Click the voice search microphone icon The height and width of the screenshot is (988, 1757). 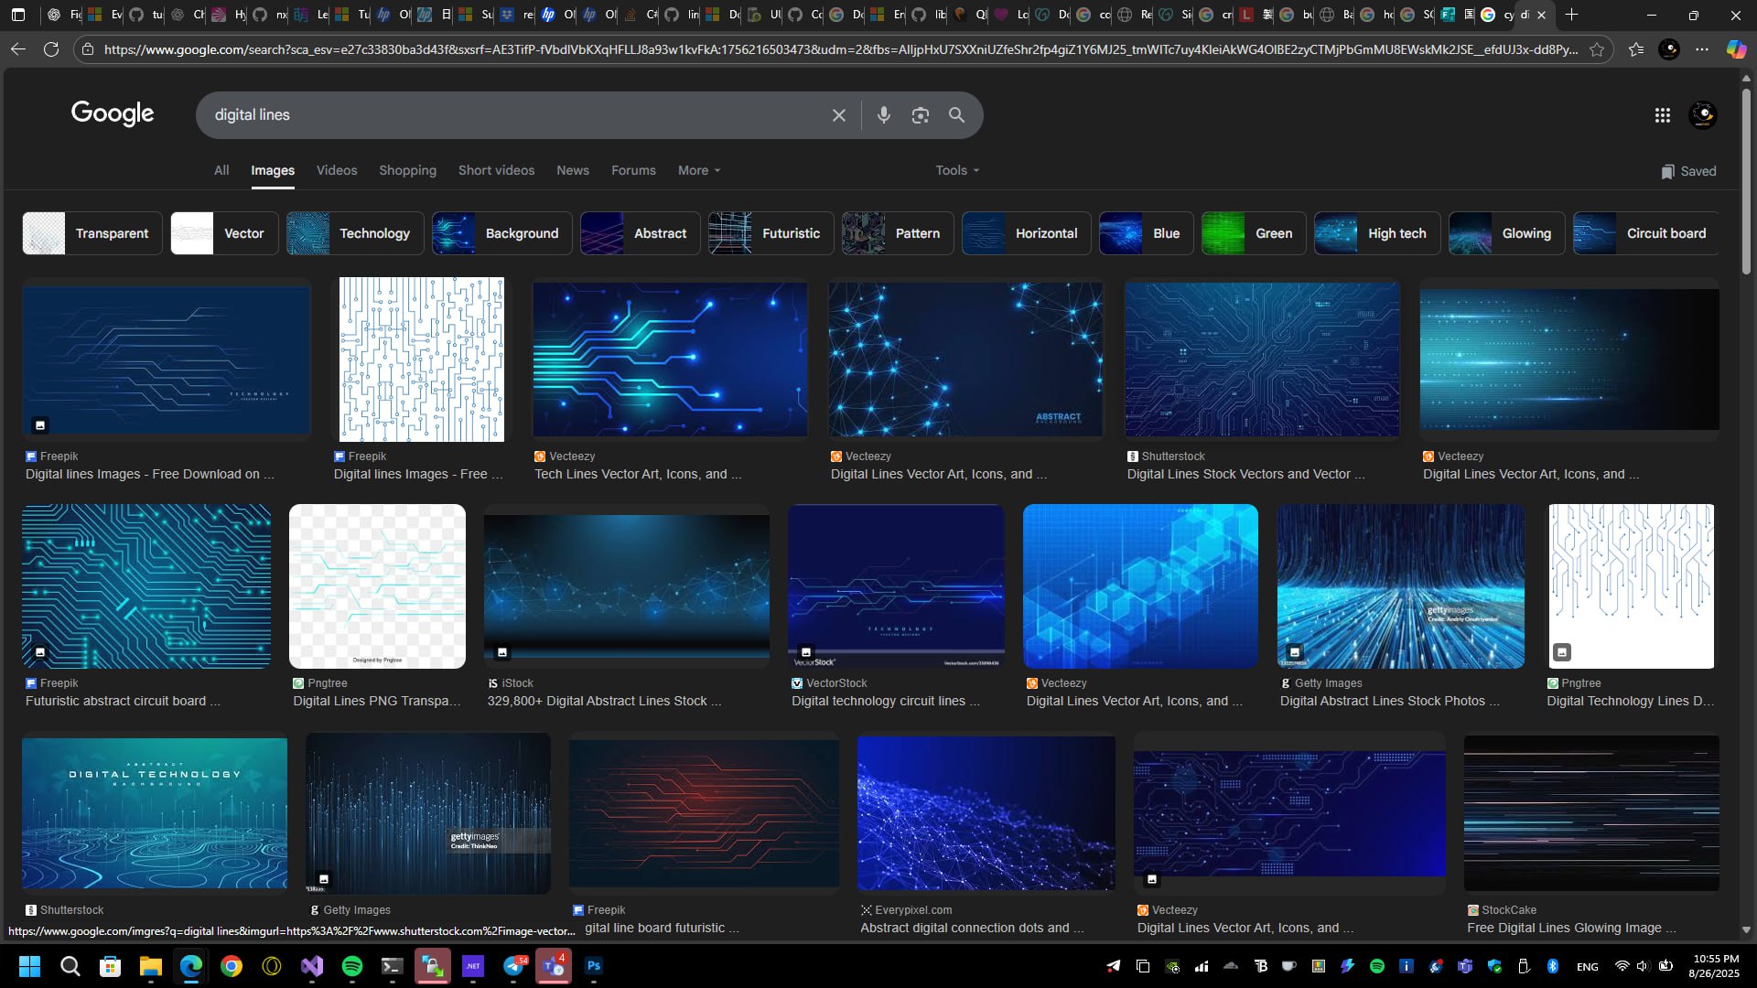[883, 115]
